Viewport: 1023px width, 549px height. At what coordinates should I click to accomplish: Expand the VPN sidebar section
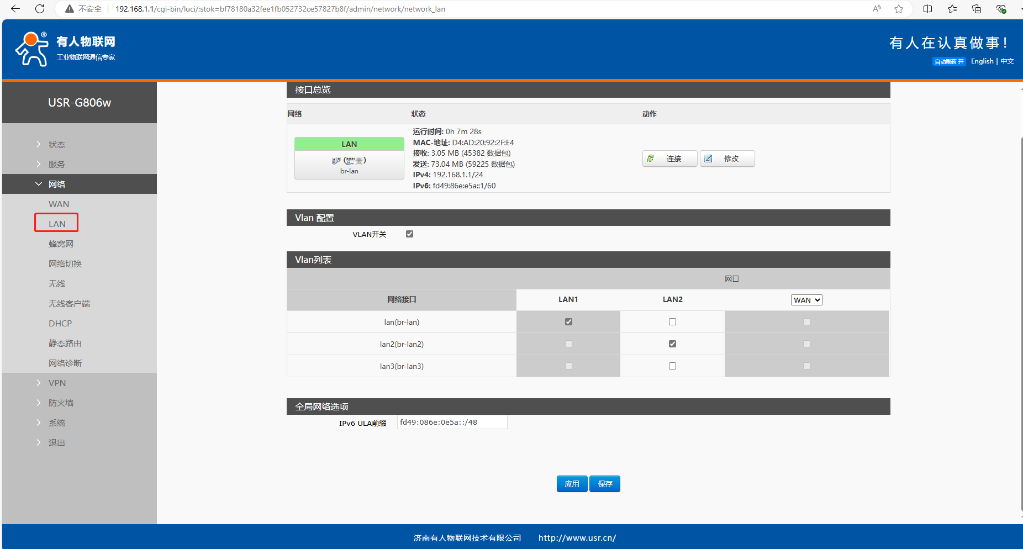tap(57, 383)
